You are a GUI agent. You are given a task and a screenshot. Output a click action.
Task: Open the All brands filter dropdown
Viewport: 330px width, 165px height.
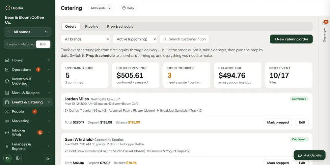(x=85, y=39)
